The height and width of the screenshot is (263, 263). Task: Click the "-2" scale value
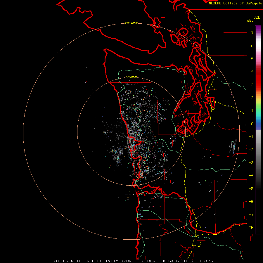click(251, 150)
